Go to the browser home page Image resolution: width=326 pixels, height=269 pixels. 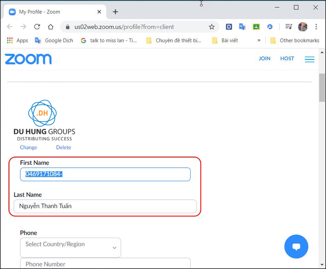coord(51,27)
